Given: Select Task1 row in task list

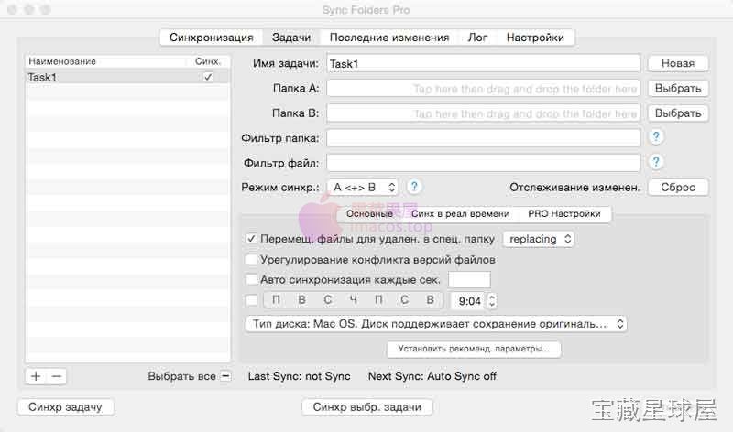Looking at the screenshot, I should click(x=127, y=77).
